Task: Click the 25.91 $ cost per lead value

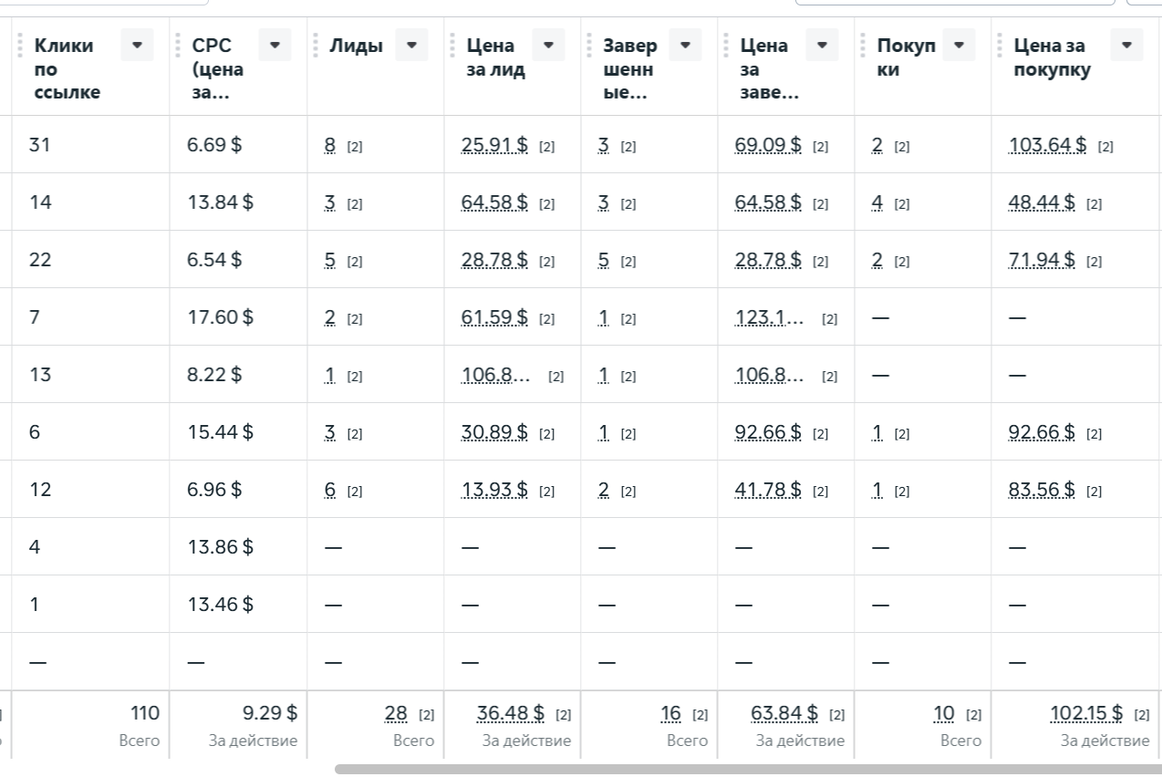Action: click(494, 145)
